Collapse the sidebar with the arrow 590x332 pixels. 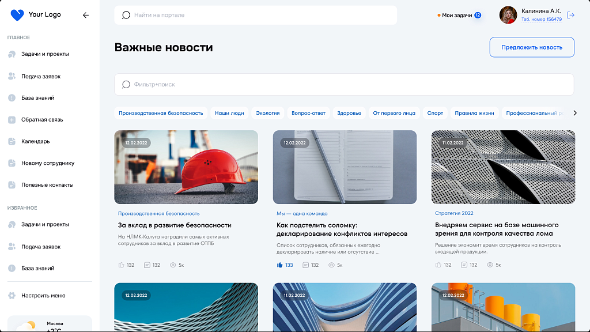point(86,16)
